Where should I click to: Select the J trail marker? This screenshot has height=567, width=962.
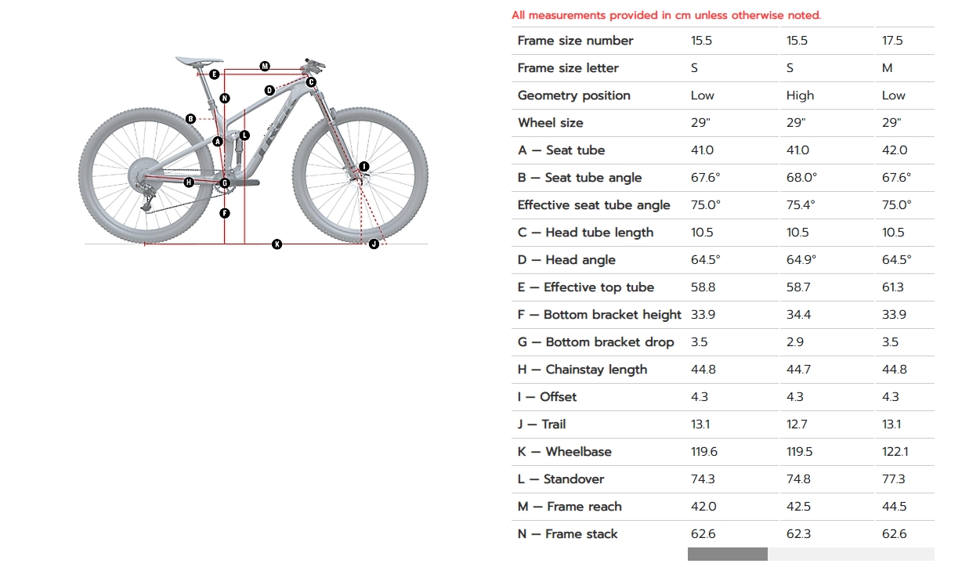(374, 244)
